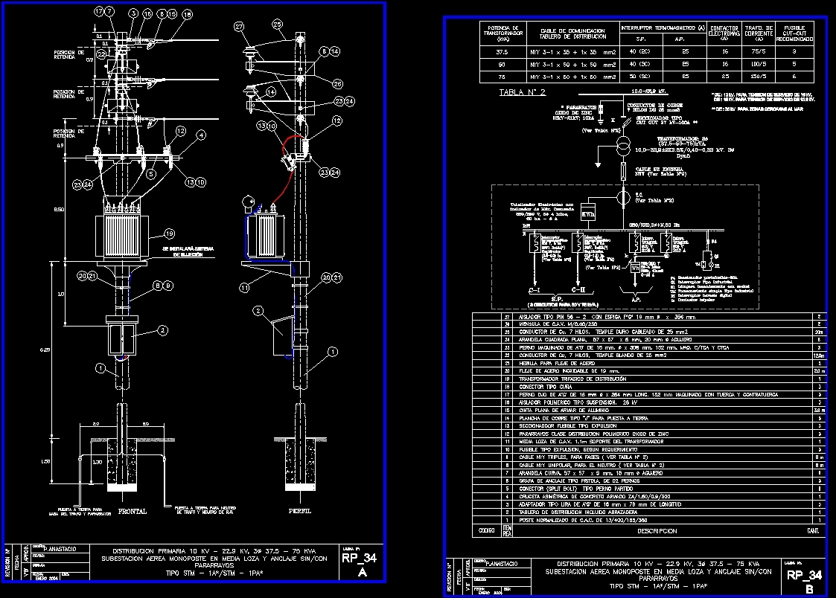
Task: Click the pararrayos (lightning arrester) symbol near Tabla N° 2
Action: (601, 109)
